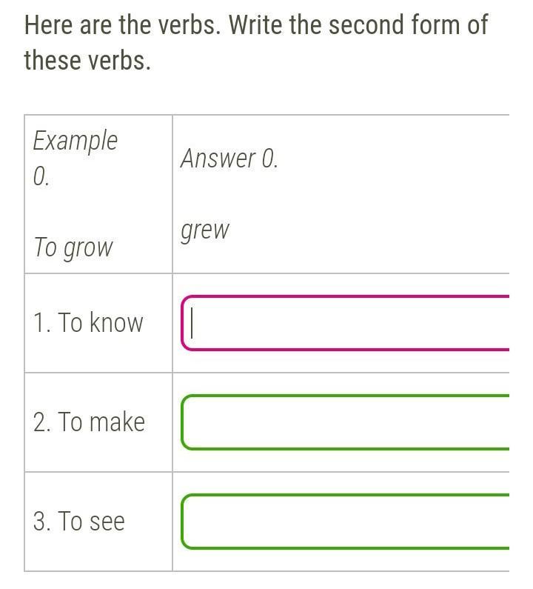533x589 pixels.
Task: Click the "3. To see" row label
Action: [x=79, y=522]
